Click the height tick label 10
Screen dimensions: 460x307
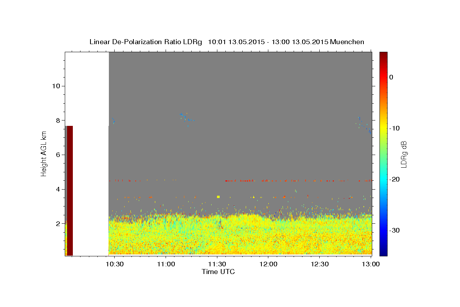[56, 86]
